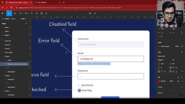Align text to bottom
This screenshot has width=185, height=104.
point(176,71)
